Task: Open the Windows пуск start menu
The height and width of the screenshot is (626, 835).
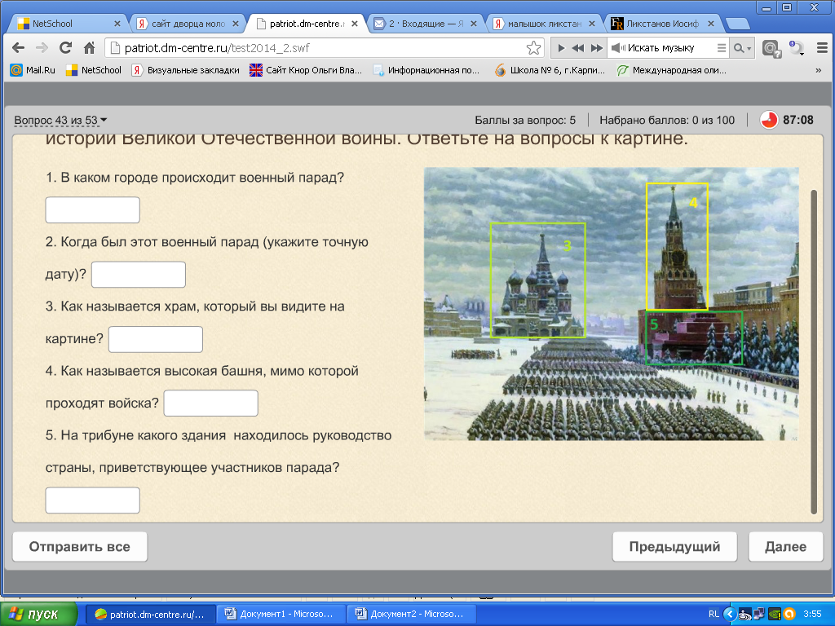Action: pyautogui.click(x=38, y=615)
